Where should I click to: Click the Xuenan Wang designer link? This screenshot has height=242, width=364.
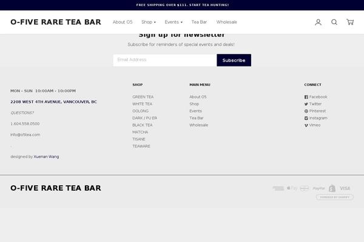point(46,157)
